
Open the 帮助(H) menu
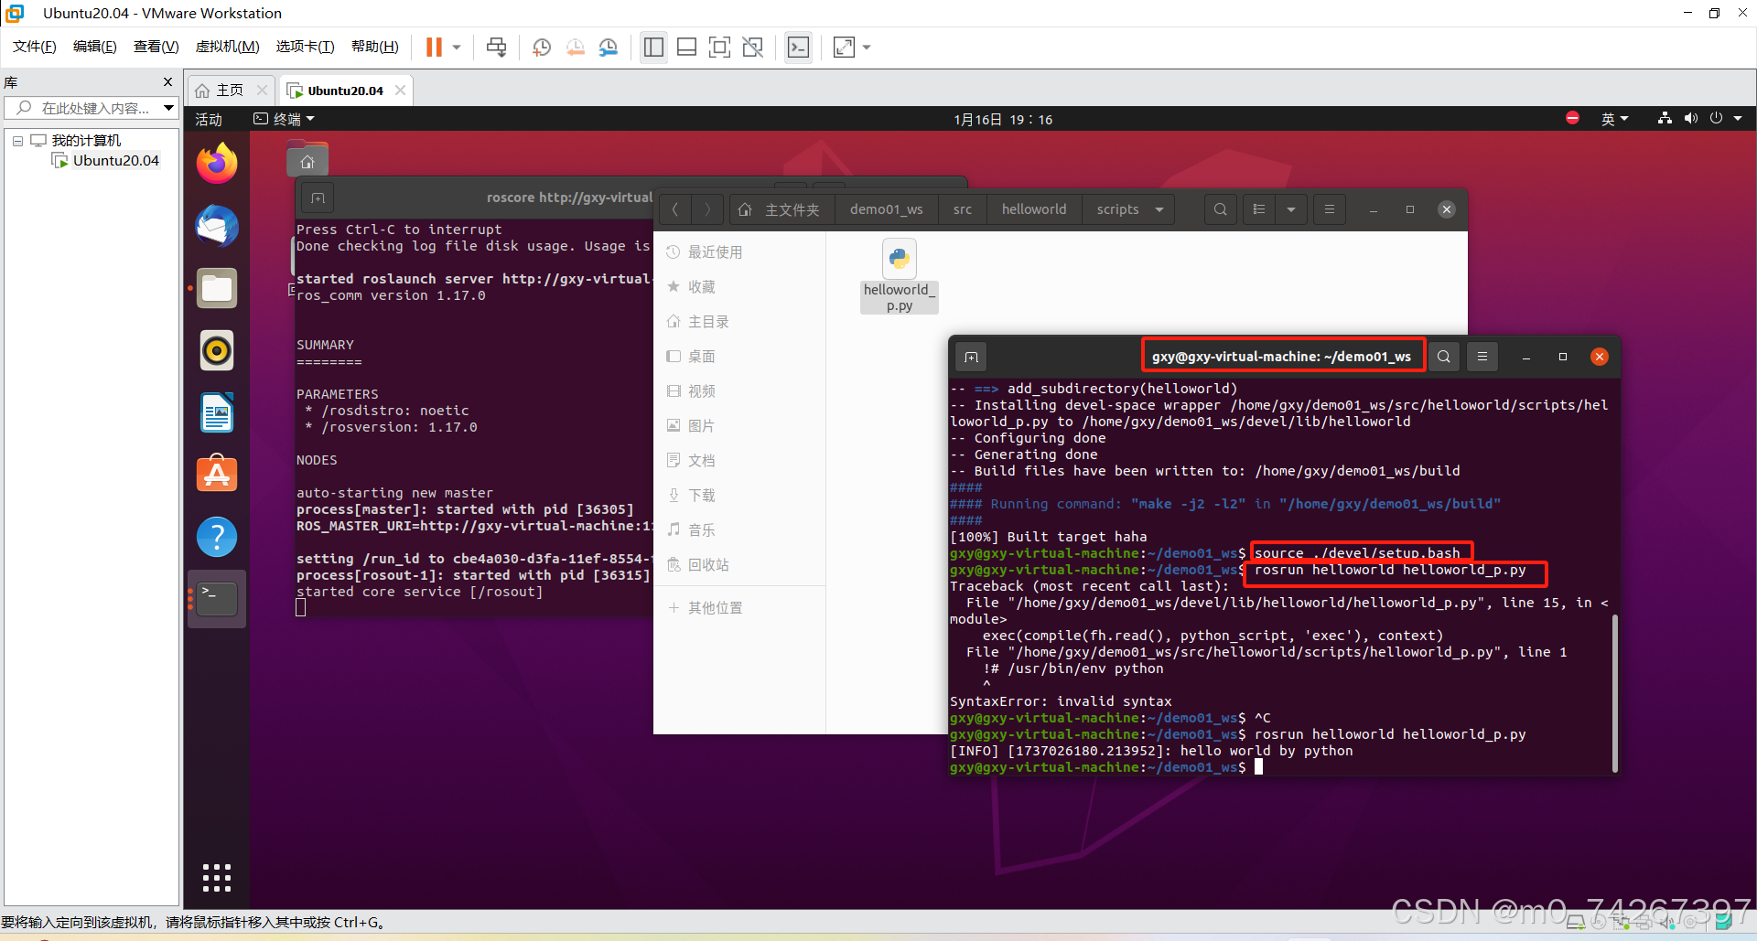click(375, 47)
